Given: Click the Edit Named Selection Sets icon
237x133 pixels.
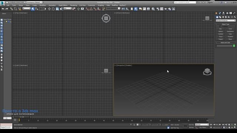Looking at the screenshot, I should click(x=104, y=9).
